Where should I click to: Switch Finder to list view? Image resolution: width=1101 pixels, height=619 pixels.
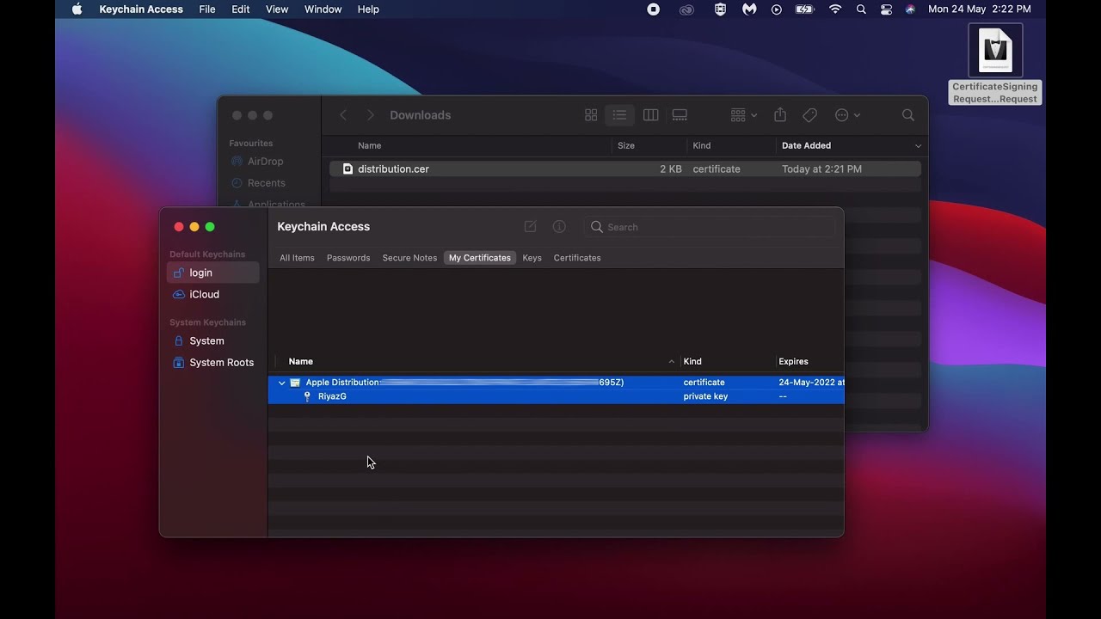pos(619,115)
